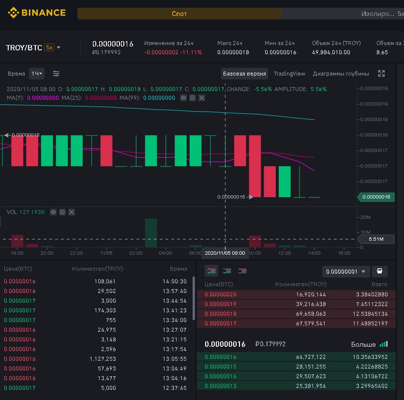Screen dimensions: 404x400
Task: Select buy order at 0.00000015
Action: [296, 367]
